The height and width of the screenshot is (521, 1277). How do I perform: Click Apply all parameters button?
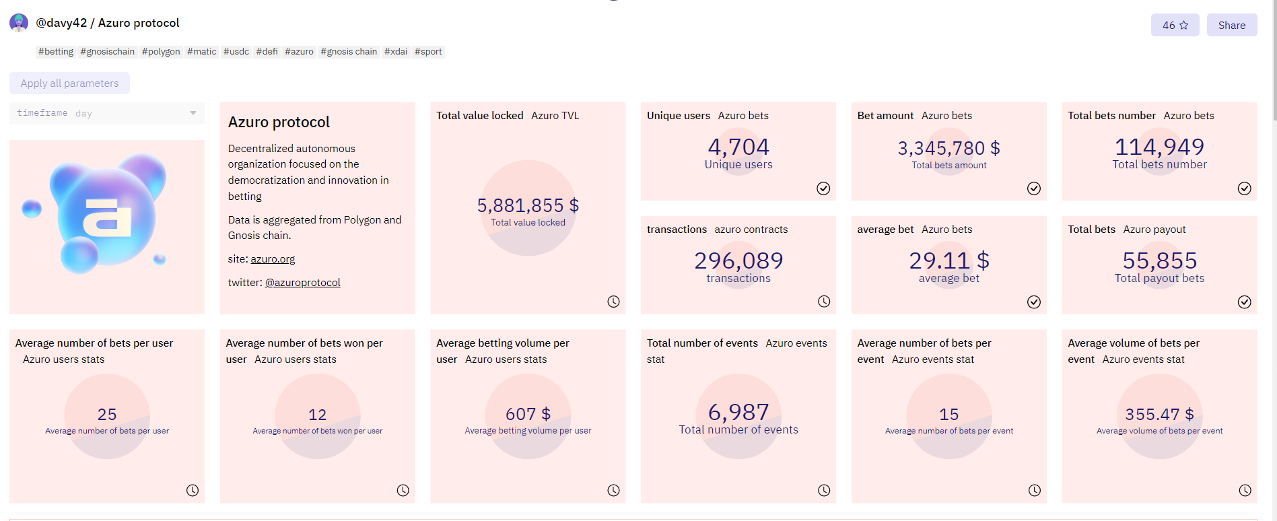69,83
